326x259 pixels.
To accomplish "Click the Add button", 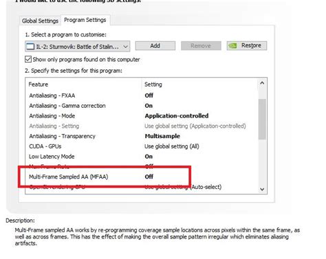I will (155, 46).
